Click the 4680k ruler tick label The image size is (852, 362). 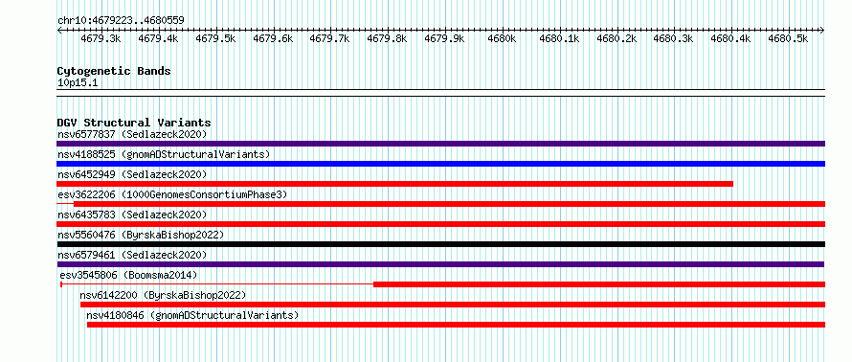pyautogui.click(x=502, y=38)
